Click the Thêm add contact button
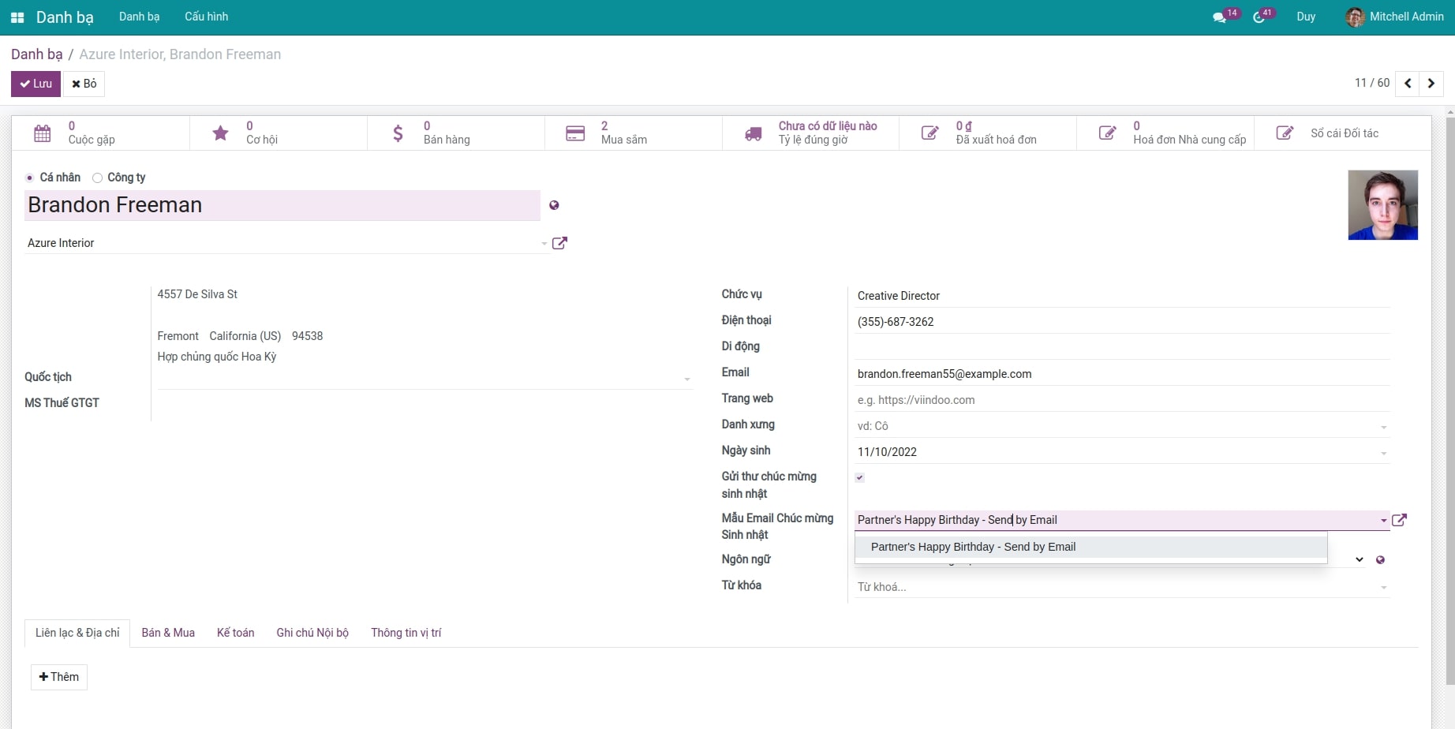The width and height of the screenshot is (1455, 729). point(59,677)
